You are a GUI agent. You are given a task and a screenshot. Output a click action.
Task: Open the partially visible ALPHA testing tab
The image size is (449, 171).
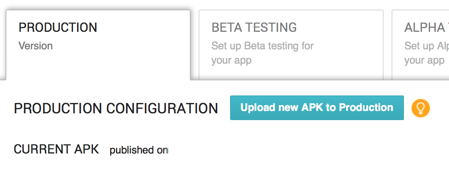click(420, 45)
